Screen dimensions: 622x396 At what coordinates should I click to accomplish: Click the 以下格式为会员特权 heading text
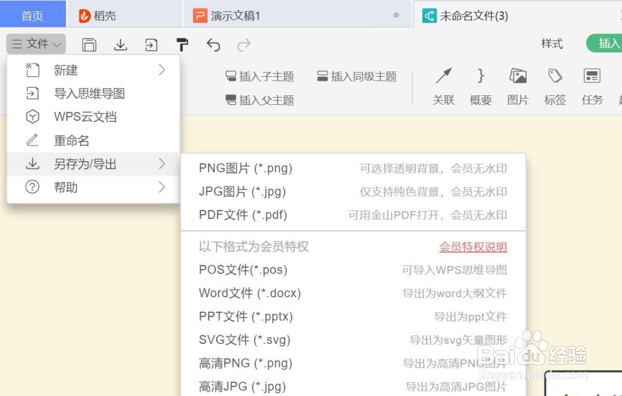pos(254,247)
